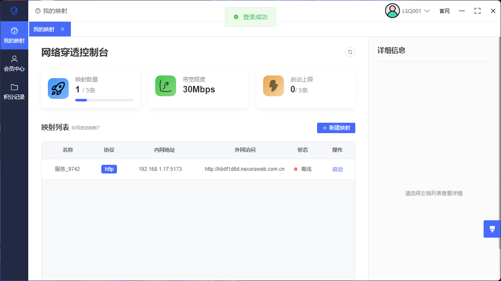Viewport: 501px width, 281px height.
Task: Click the green 带宽限度 chart icon
Action: (x=166, y=86)
